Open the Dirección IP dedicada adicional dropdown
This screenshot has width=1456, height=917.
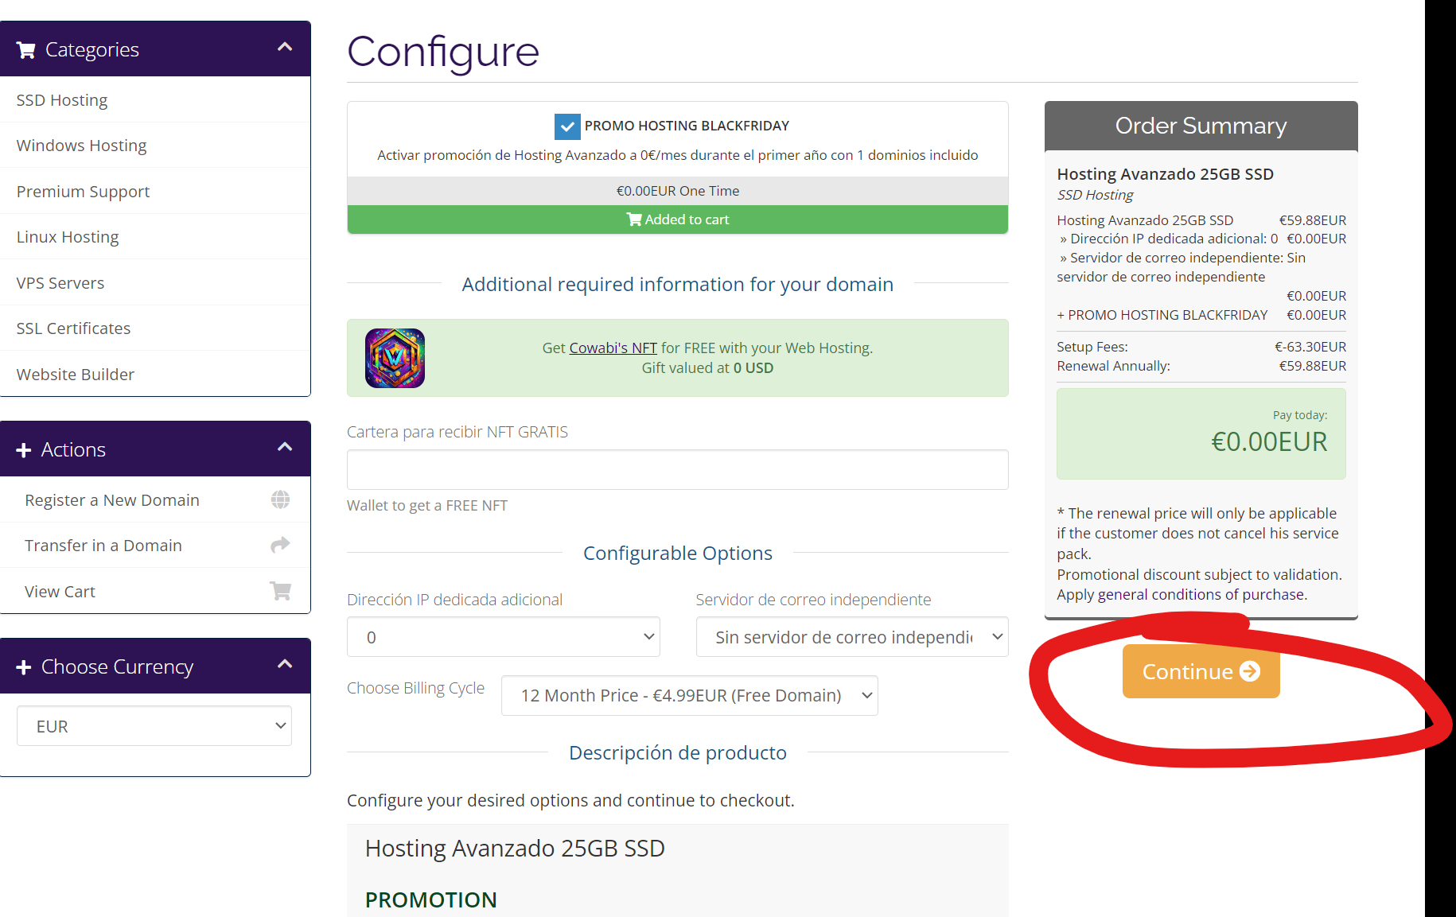[503, 637]
